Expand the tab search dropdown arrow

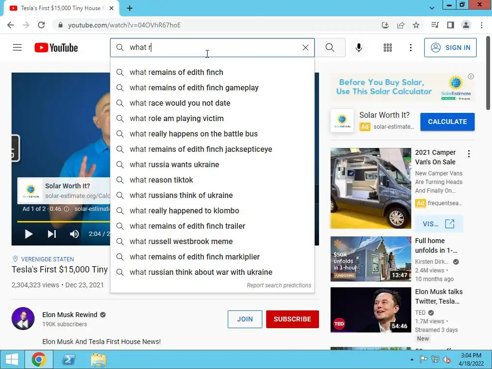[432, 8]
